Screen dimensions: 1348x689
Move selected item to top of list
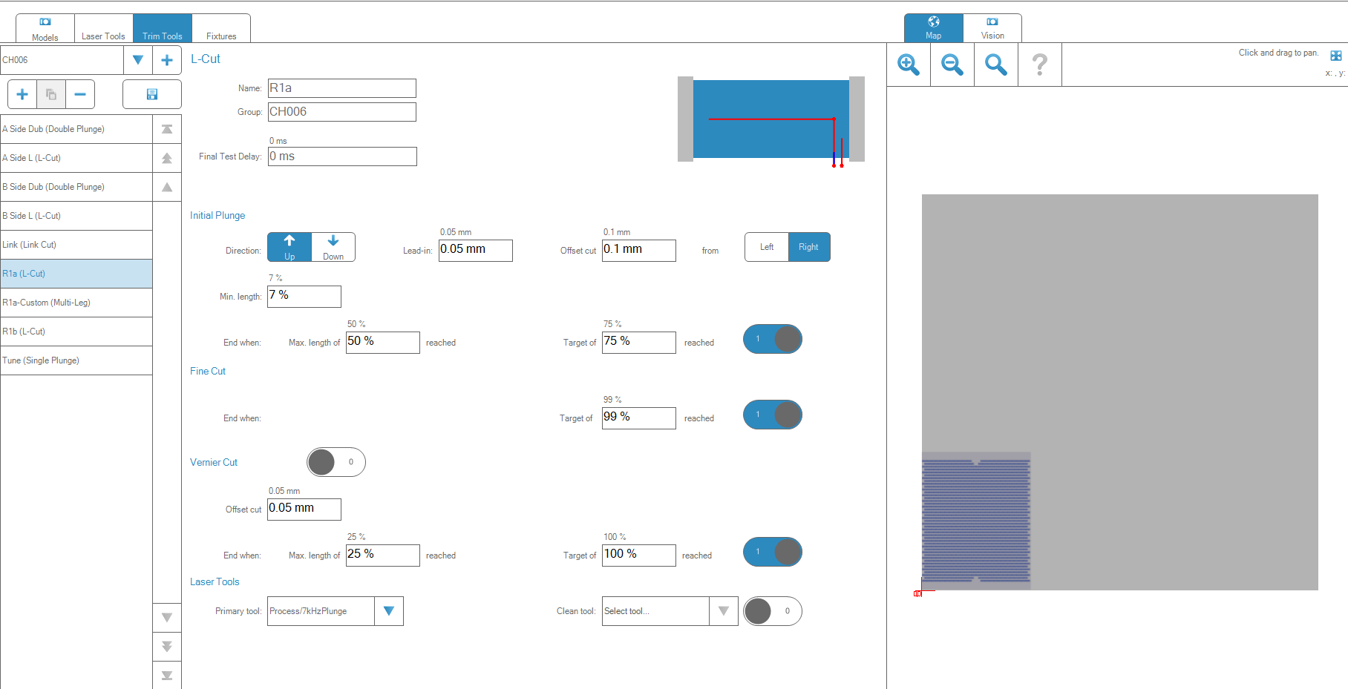167,129
